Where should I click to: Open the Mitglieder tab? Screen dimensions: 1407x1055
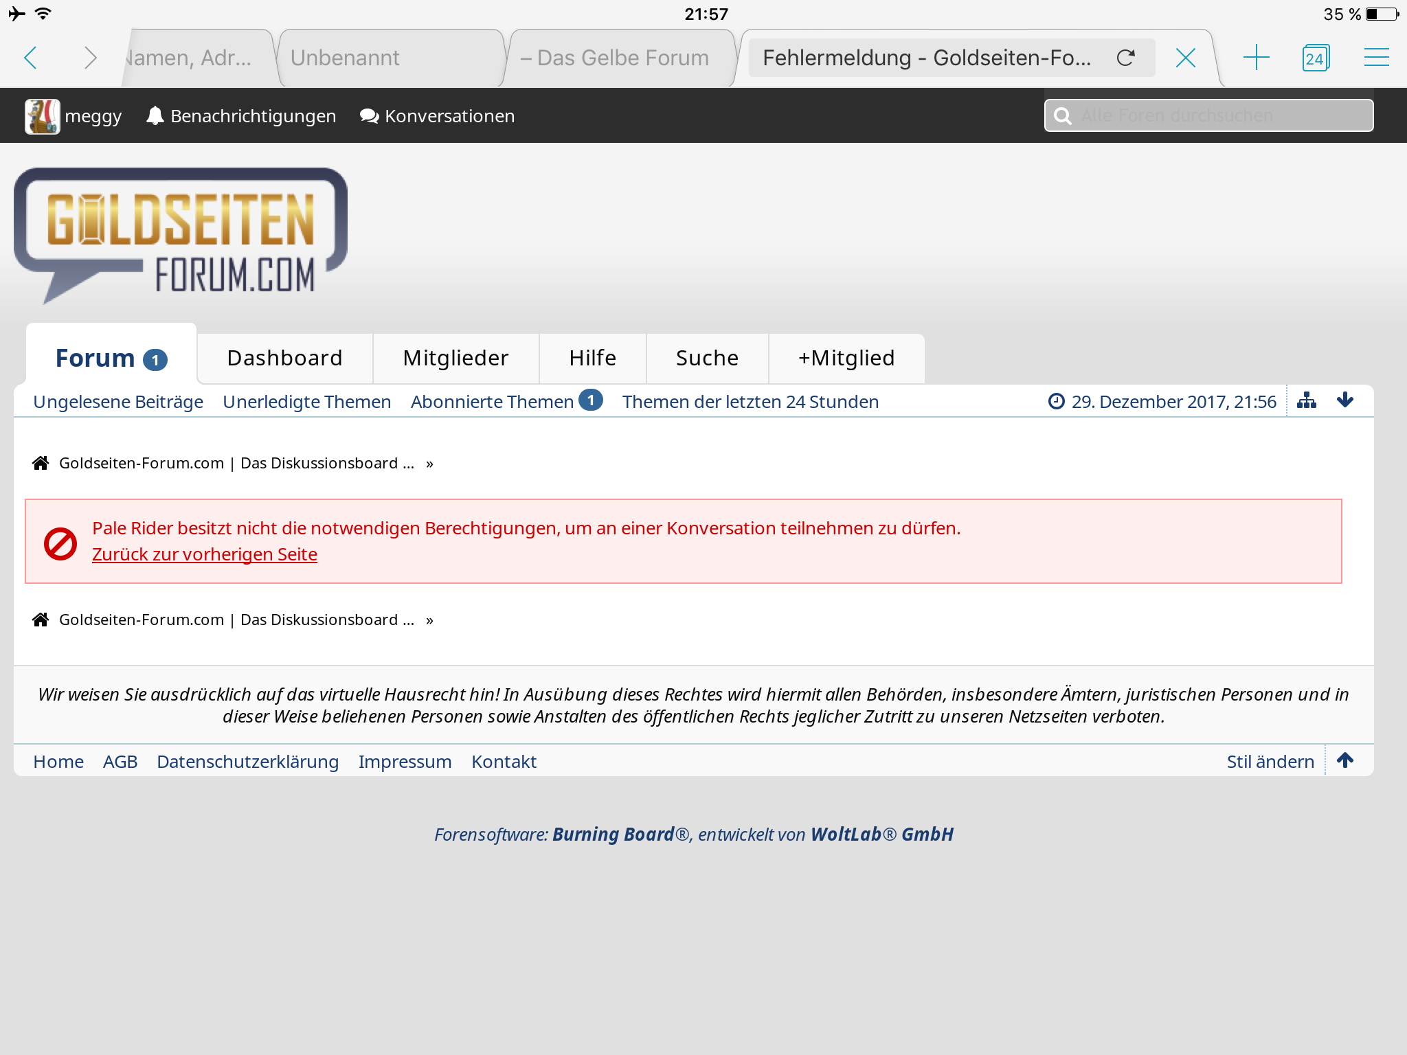[455, 359]
